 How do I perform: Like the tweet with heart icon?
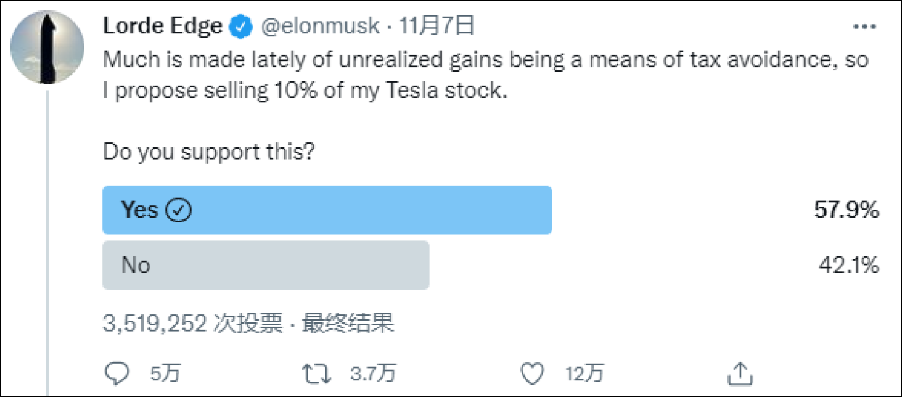pos(532,373)
